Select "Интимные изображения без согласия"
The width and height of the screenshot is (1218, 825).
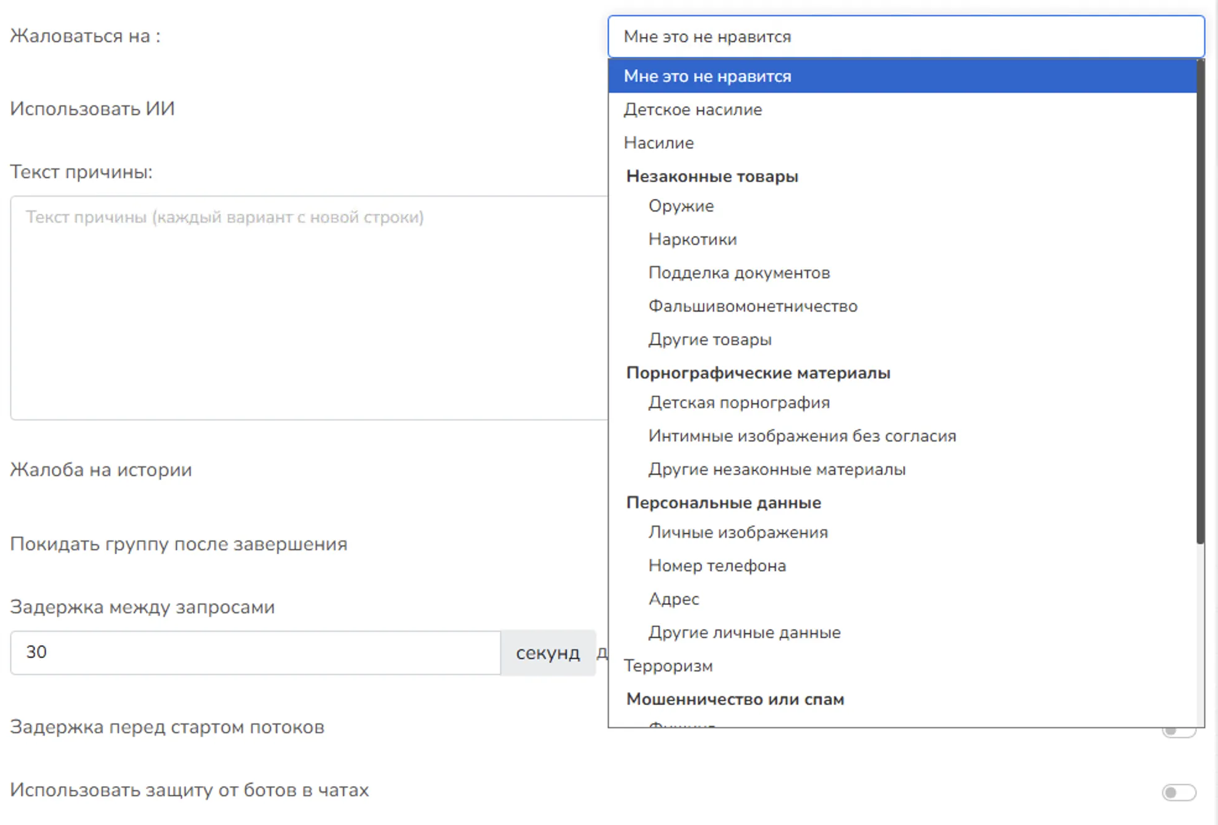(x=802, y=435)
